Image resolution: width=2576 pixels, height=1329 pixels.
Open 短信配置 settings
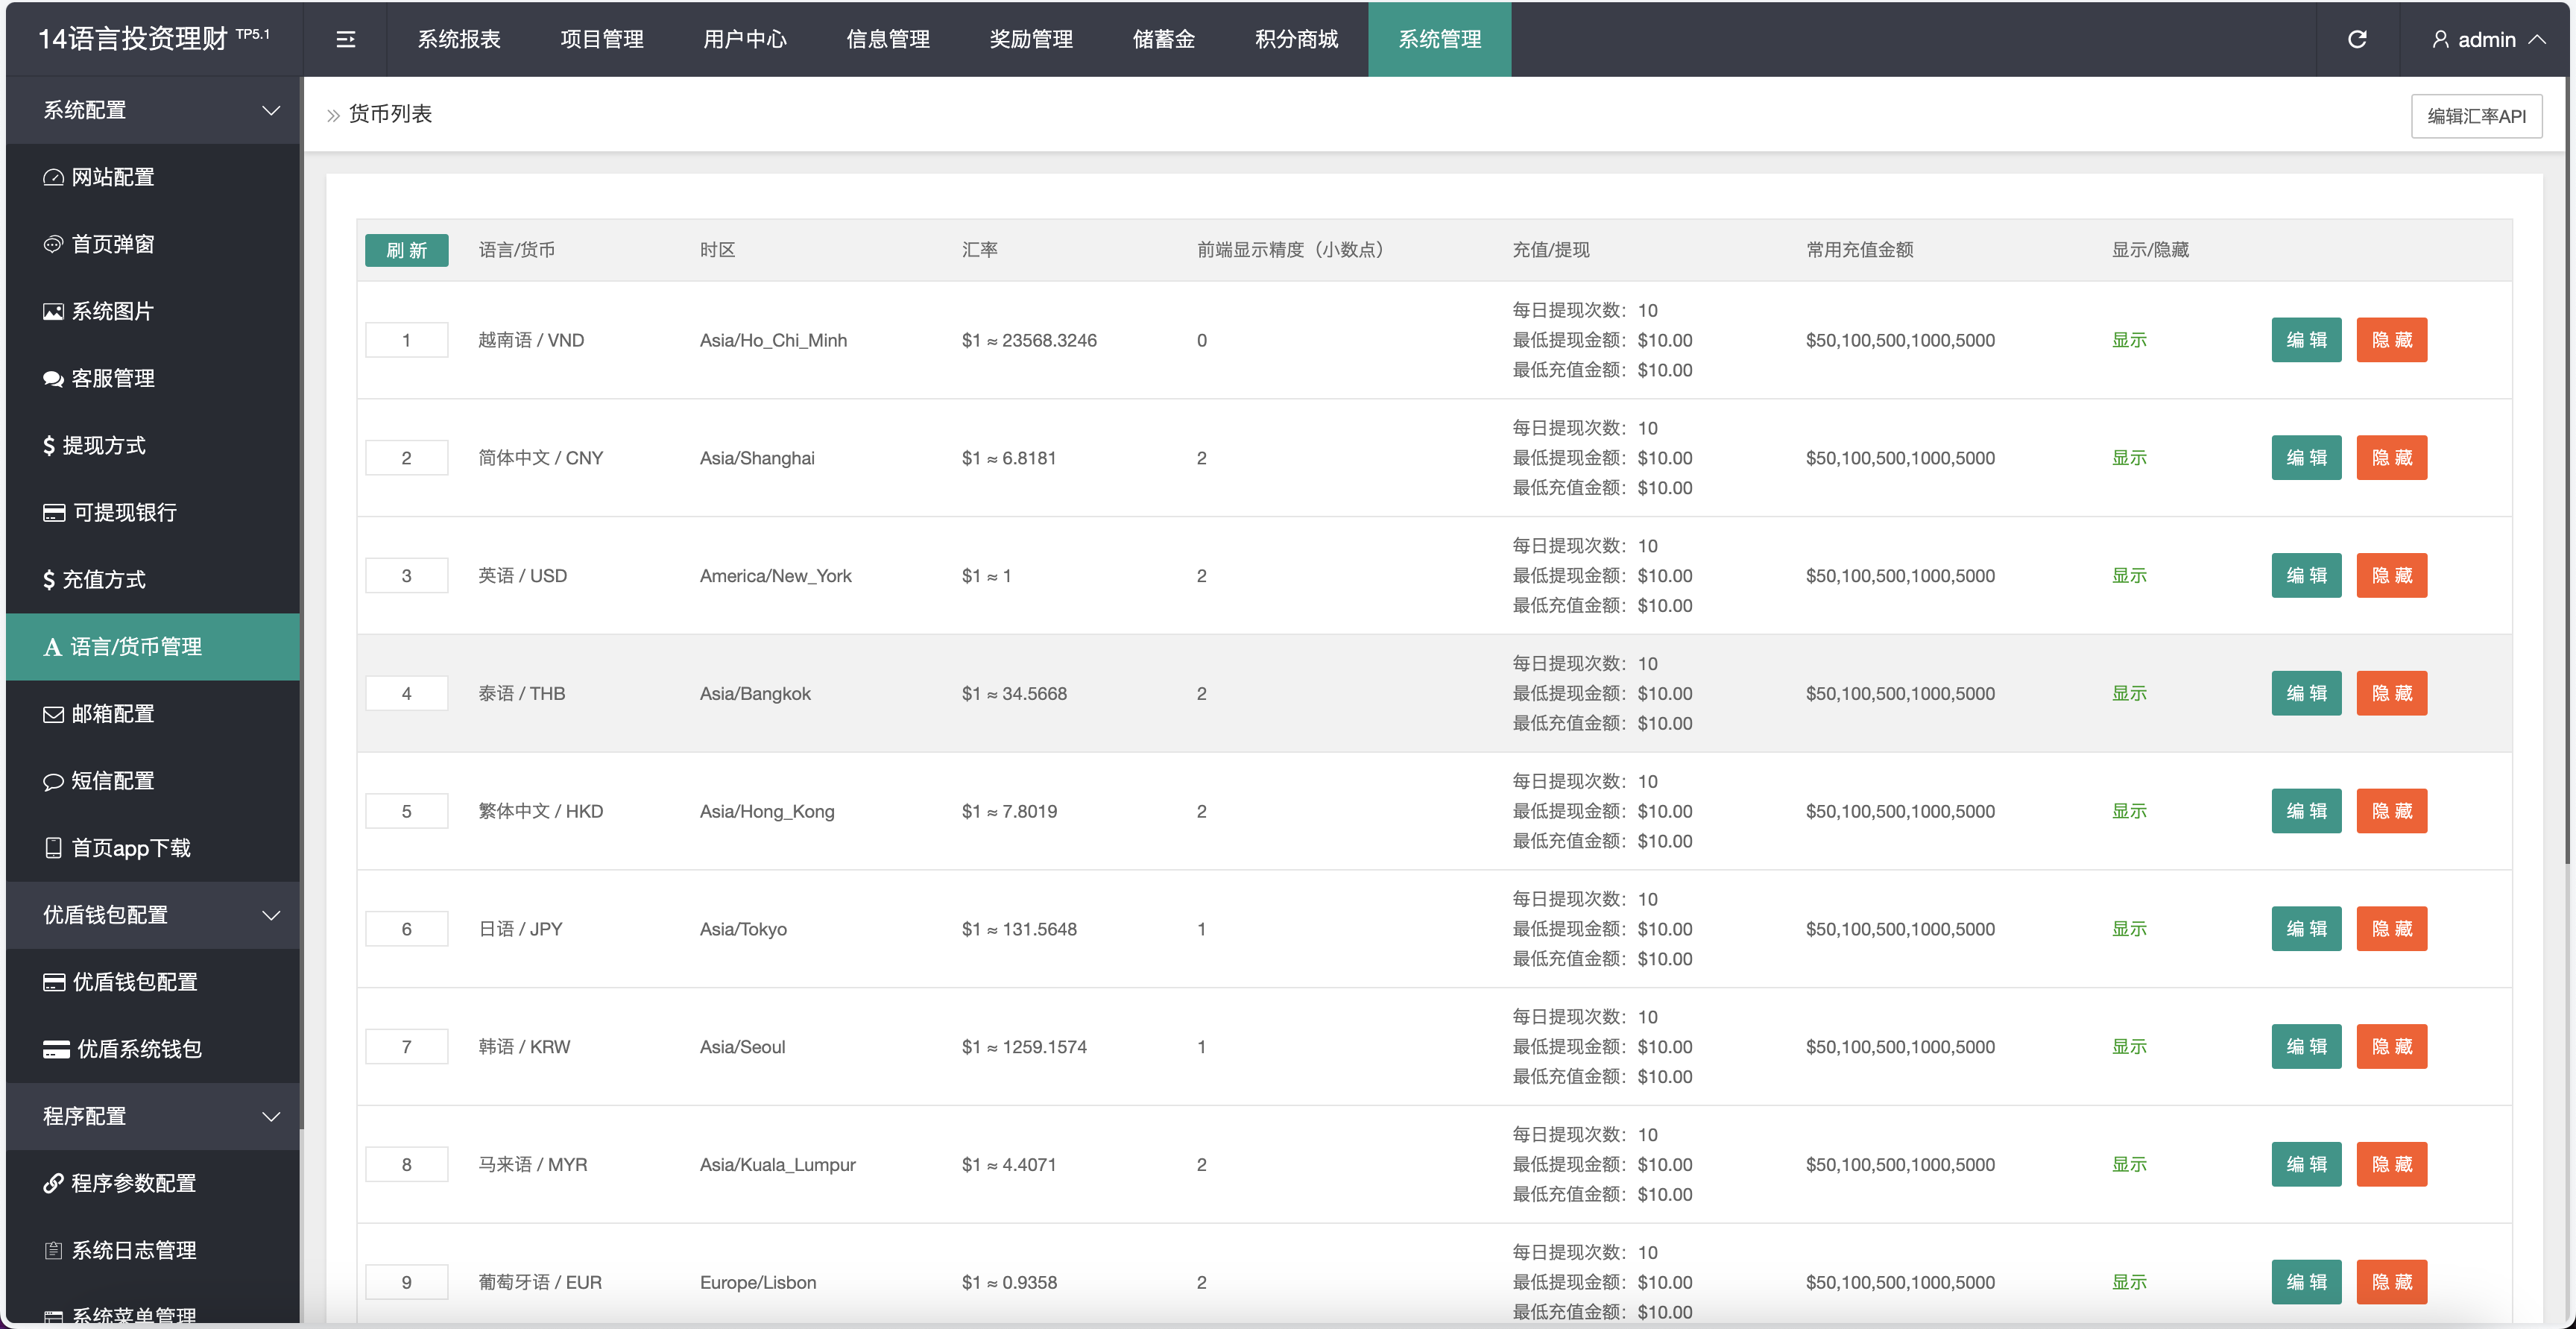pyautogui.click(x=111, y=780)
